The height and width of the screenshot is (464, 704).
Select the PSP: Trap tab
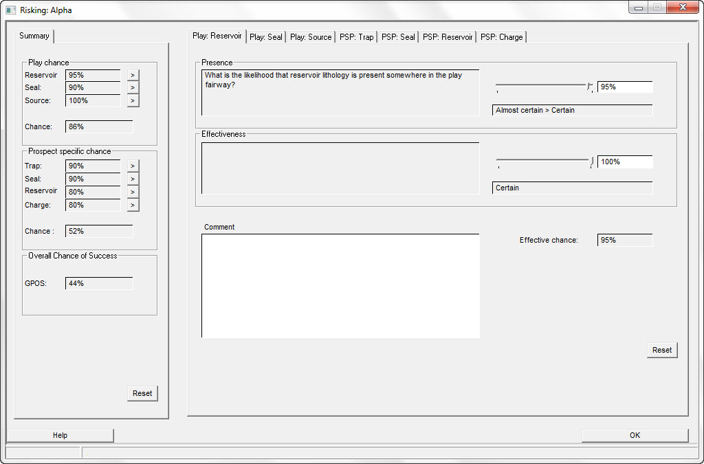tap(357, 37)
